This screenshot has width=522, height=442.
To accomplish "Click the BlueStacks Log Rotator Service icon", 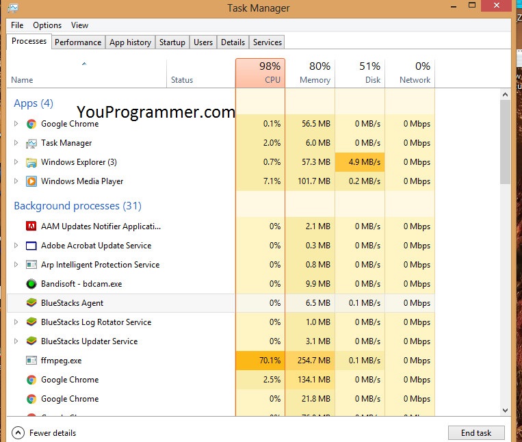I will tap(31, 322).
